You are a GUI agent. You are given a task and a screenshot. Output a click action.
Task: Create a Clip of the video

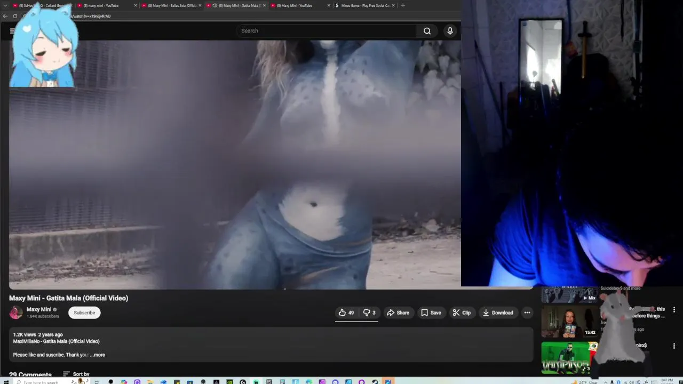[462, 313]
